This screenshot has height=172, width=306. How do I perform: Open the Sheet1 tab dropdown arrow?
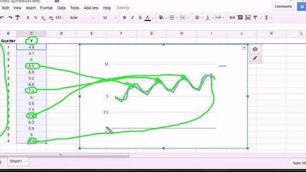coord(25,161)
